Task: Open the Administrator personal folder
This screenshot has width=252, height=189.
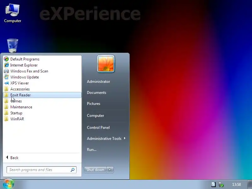Action: click(98, 82)
